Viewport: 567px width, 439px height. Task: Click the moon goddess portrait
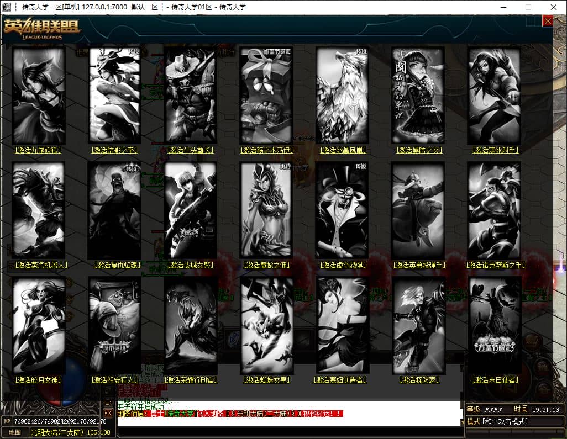pos(39,326)
